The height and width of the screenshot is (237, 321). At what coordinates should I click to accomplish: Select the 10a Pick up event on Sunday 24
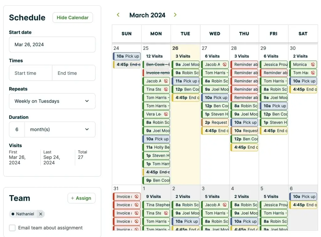click(127, 56)
